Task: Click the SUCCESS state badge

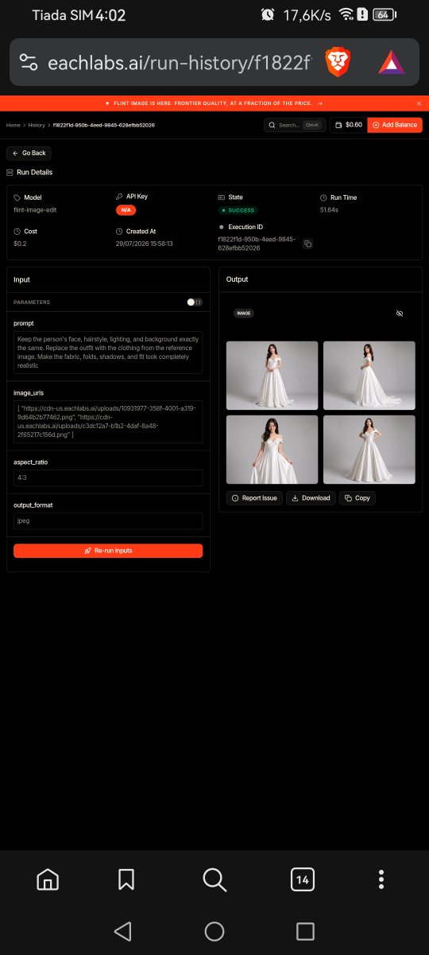Action: pos(238,210)
